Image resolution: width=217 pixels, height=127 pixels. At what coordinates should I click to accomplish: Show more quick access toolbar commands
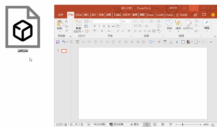pos(211,42)
